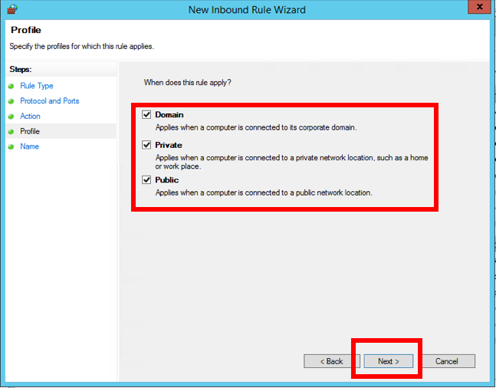The image size is (496, 388).
Task: Click the firewall wizard title bar icon
Action: tap(12, 9)
